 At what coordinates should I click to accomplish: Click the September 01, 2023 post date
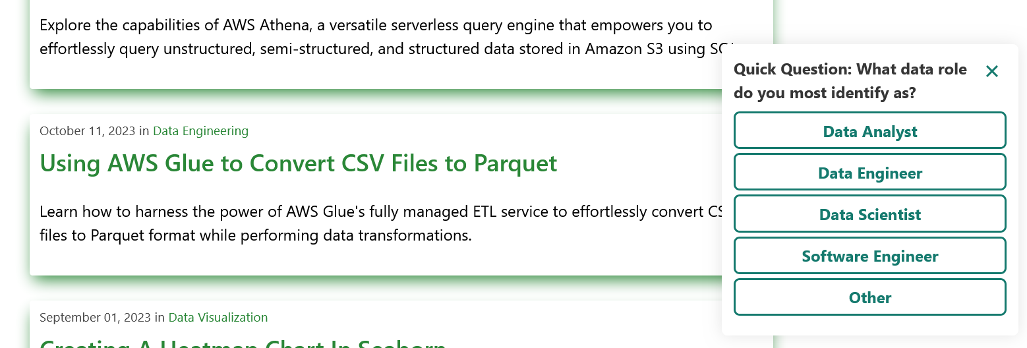(x=95, y=318)
